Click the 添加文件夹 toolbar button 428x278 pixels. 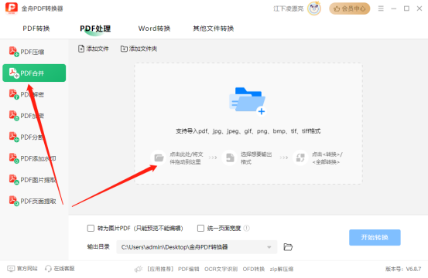coord(139,49)
